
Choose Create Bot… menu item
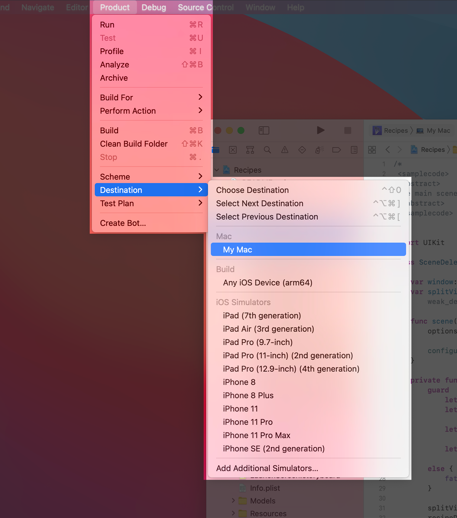[151, 223]
